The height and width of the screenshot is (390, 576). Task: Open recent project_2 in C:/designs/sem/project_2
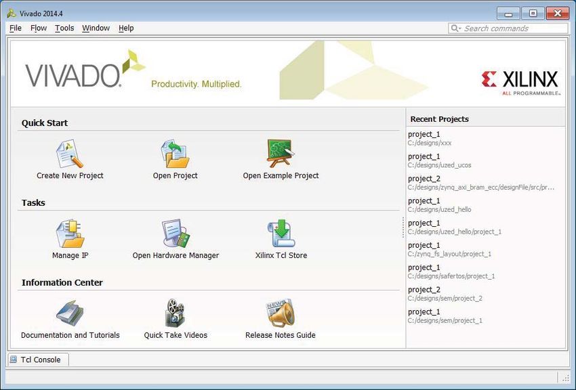click(486, 294)
